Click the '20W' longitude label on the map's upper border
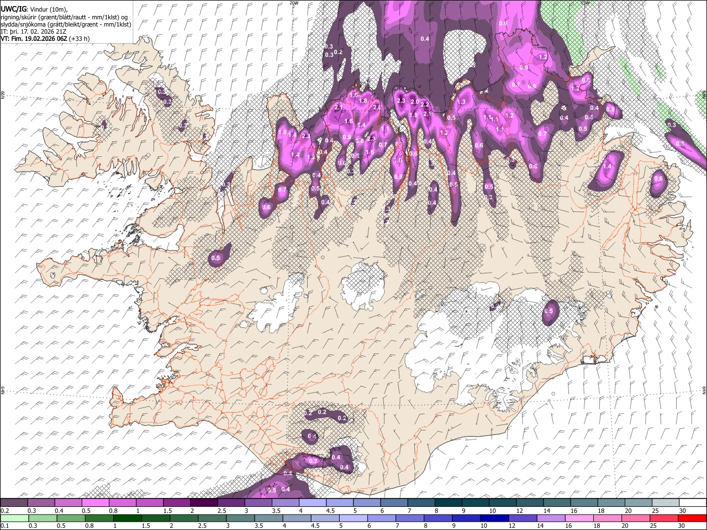Screen dimensions: 707x530 [294, 3]
